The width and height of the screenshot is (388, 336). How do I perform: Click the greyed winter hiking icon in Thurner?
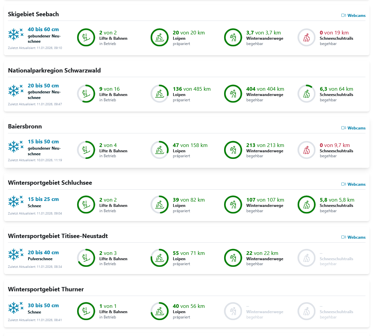coord(233,311)
